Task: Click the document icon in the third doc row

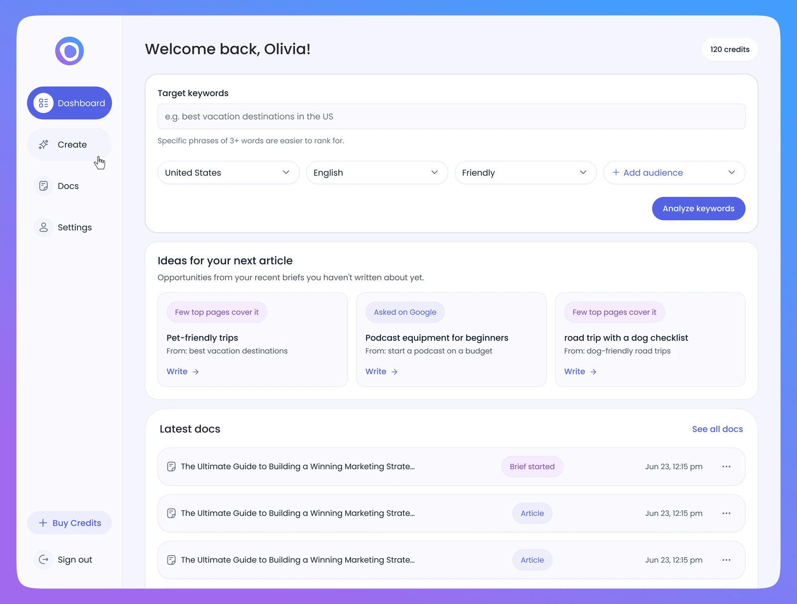Action: pyautogui.click(x=171, y=560)
